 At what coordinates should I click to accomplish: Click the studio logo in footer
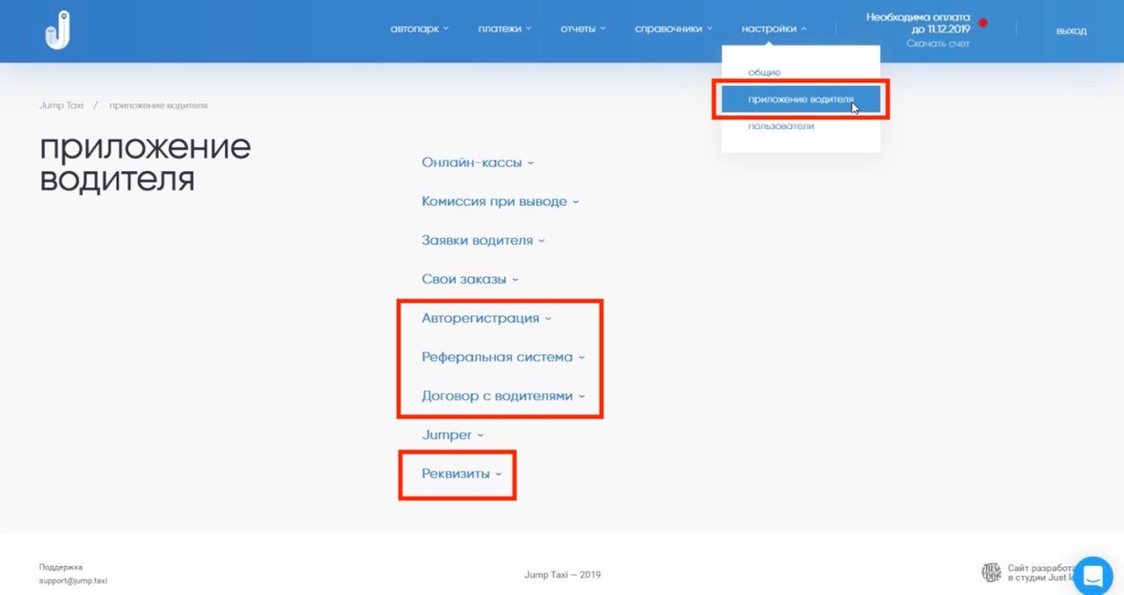point(991,573)
